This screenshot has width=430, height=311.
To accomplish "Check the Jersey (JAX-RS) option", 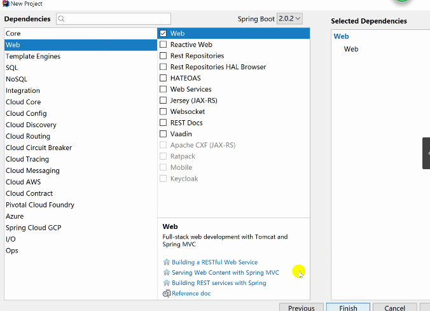I will coord(163,100).
